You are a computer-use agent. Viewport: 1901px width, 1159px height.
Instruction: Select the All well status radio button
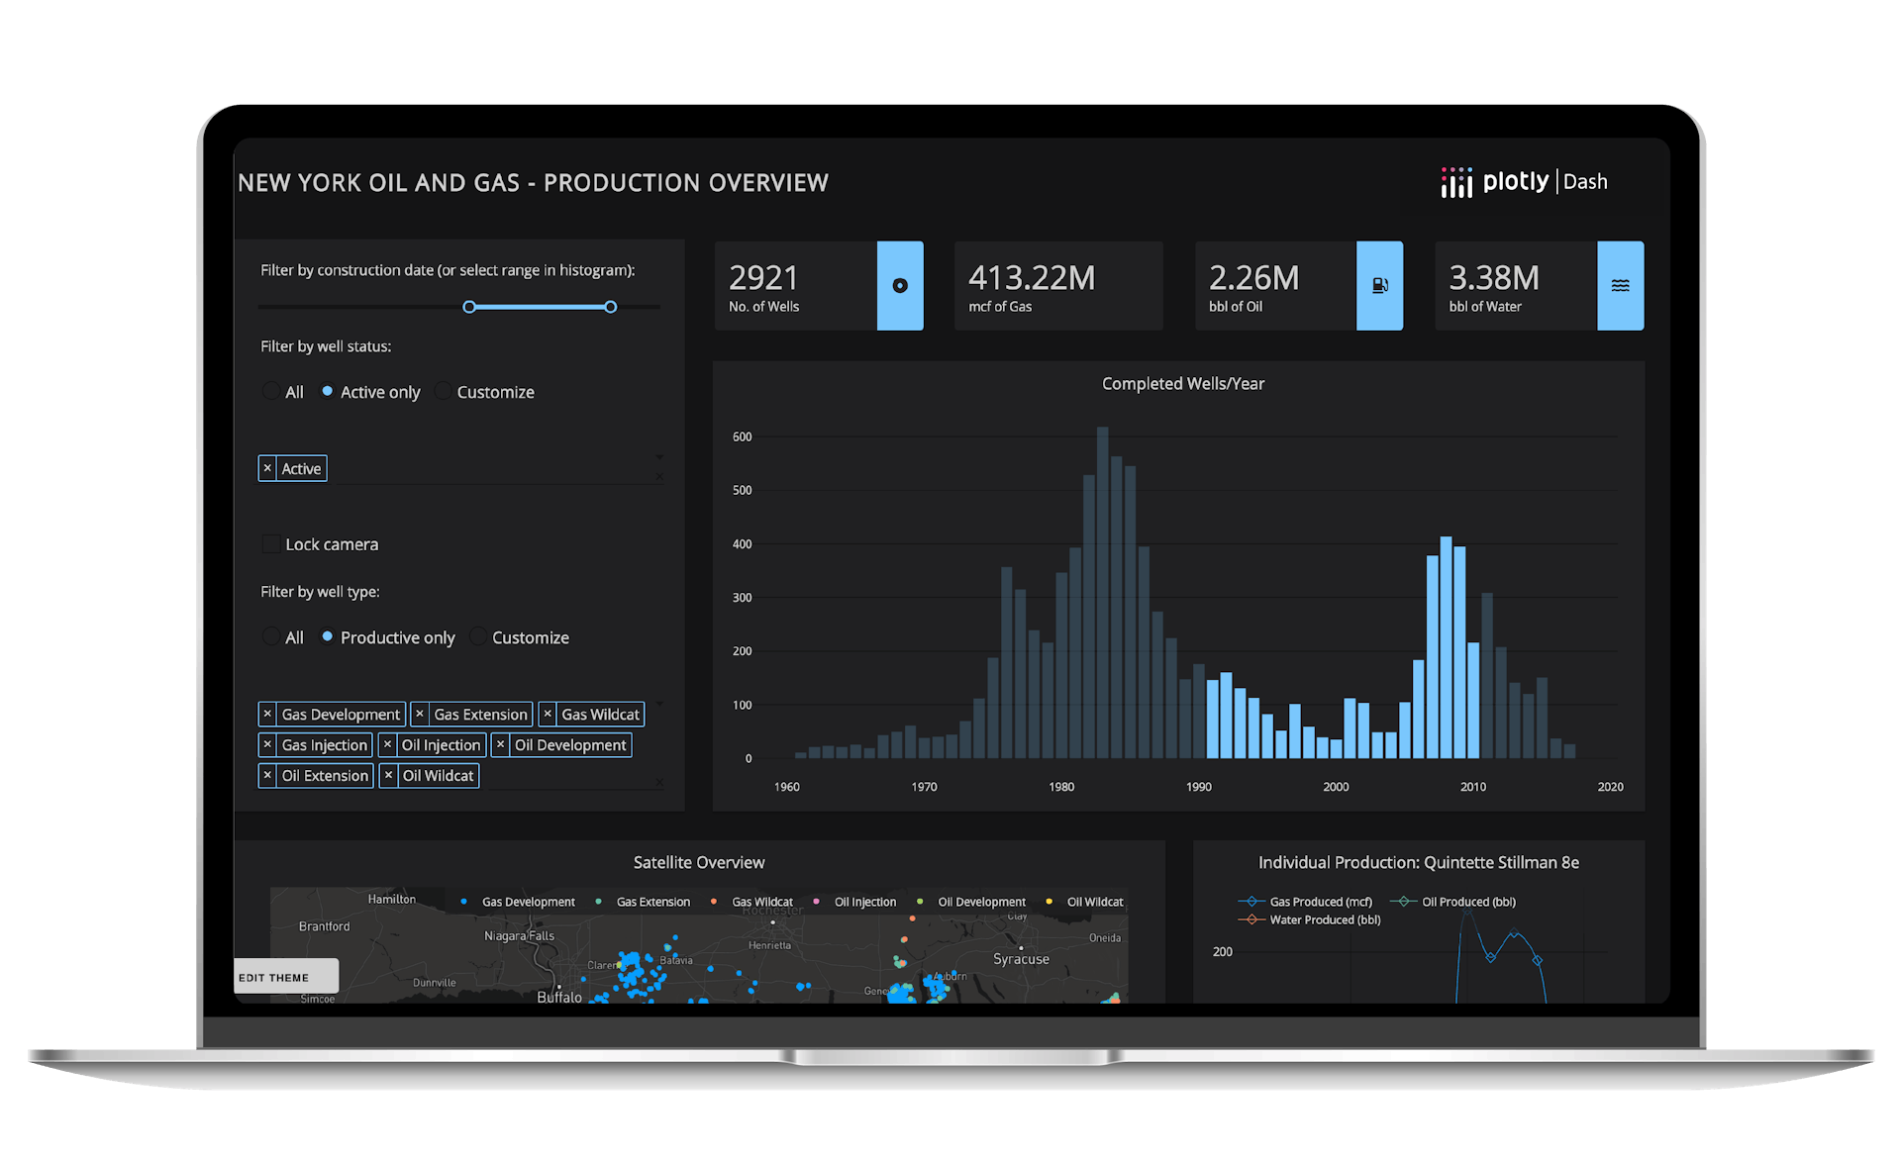(271, 391)
